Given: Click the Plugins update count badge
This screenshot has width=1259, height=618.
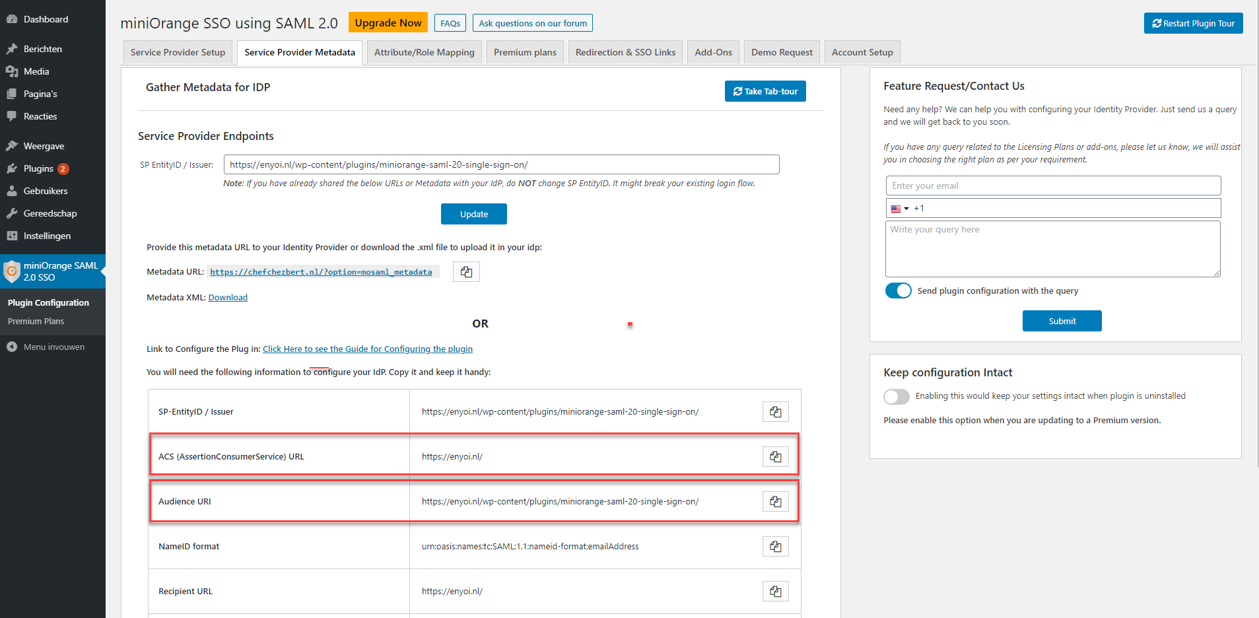Looking at the screenshot, I should pos(63,169).
